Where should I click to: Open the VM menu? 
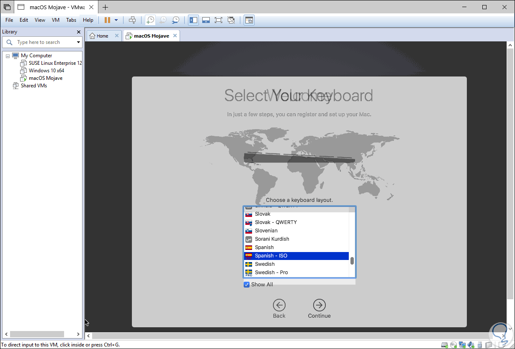point(56,20)
